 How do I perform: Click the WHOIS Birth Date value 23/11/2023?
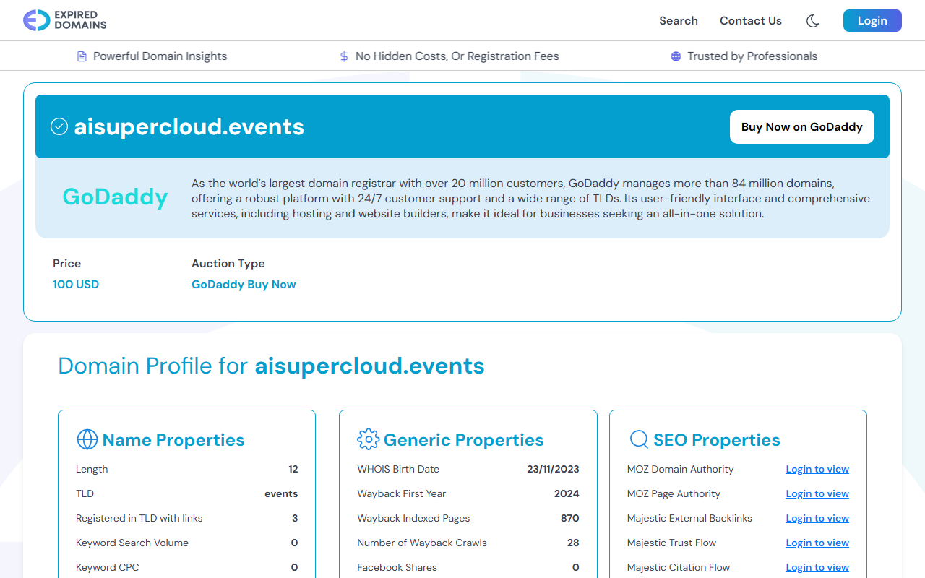(x=553, y=469)
